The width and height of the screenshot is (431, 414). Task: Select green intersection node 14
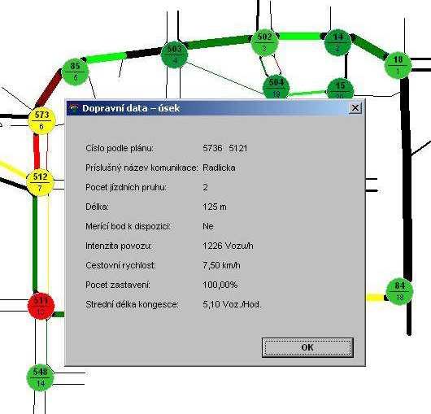point(337,42)
